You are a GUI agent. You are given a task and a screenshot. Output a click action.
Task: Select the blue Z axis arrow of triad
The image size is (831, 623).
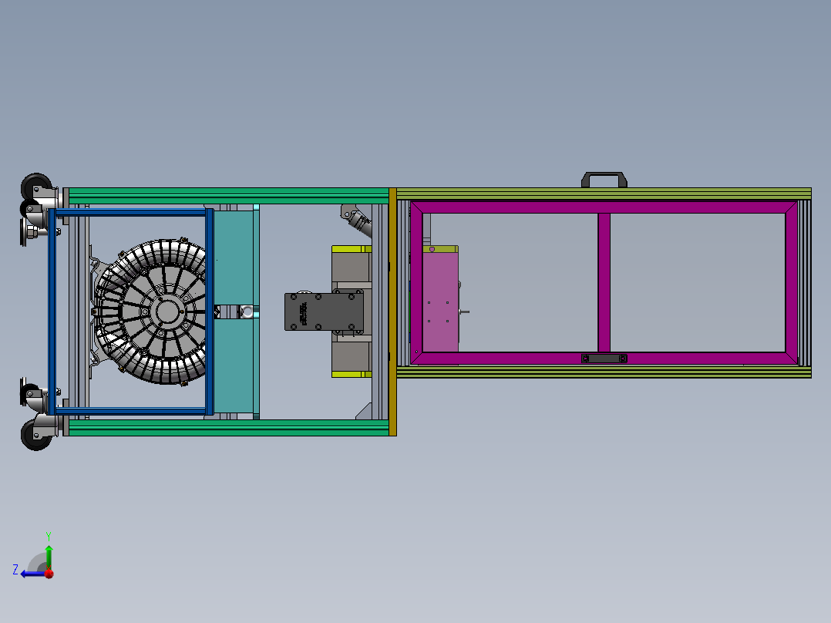click(32, 574)
